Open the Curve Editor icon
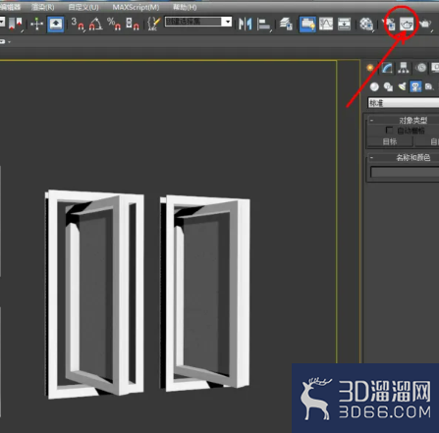Image resolution: width=439 pixels, height=433 pixels. point(326,24)
